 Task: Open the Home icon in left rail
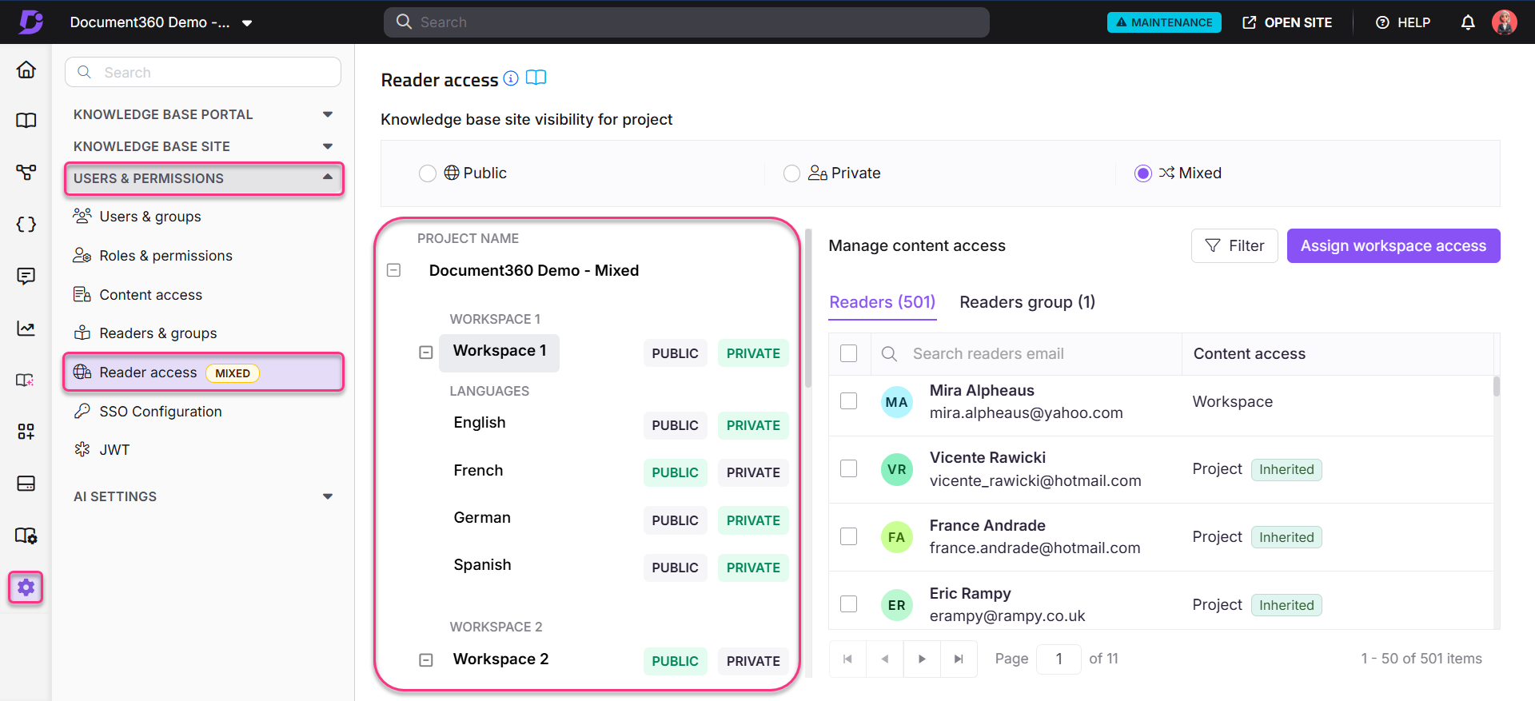click(x=26, y=70)
